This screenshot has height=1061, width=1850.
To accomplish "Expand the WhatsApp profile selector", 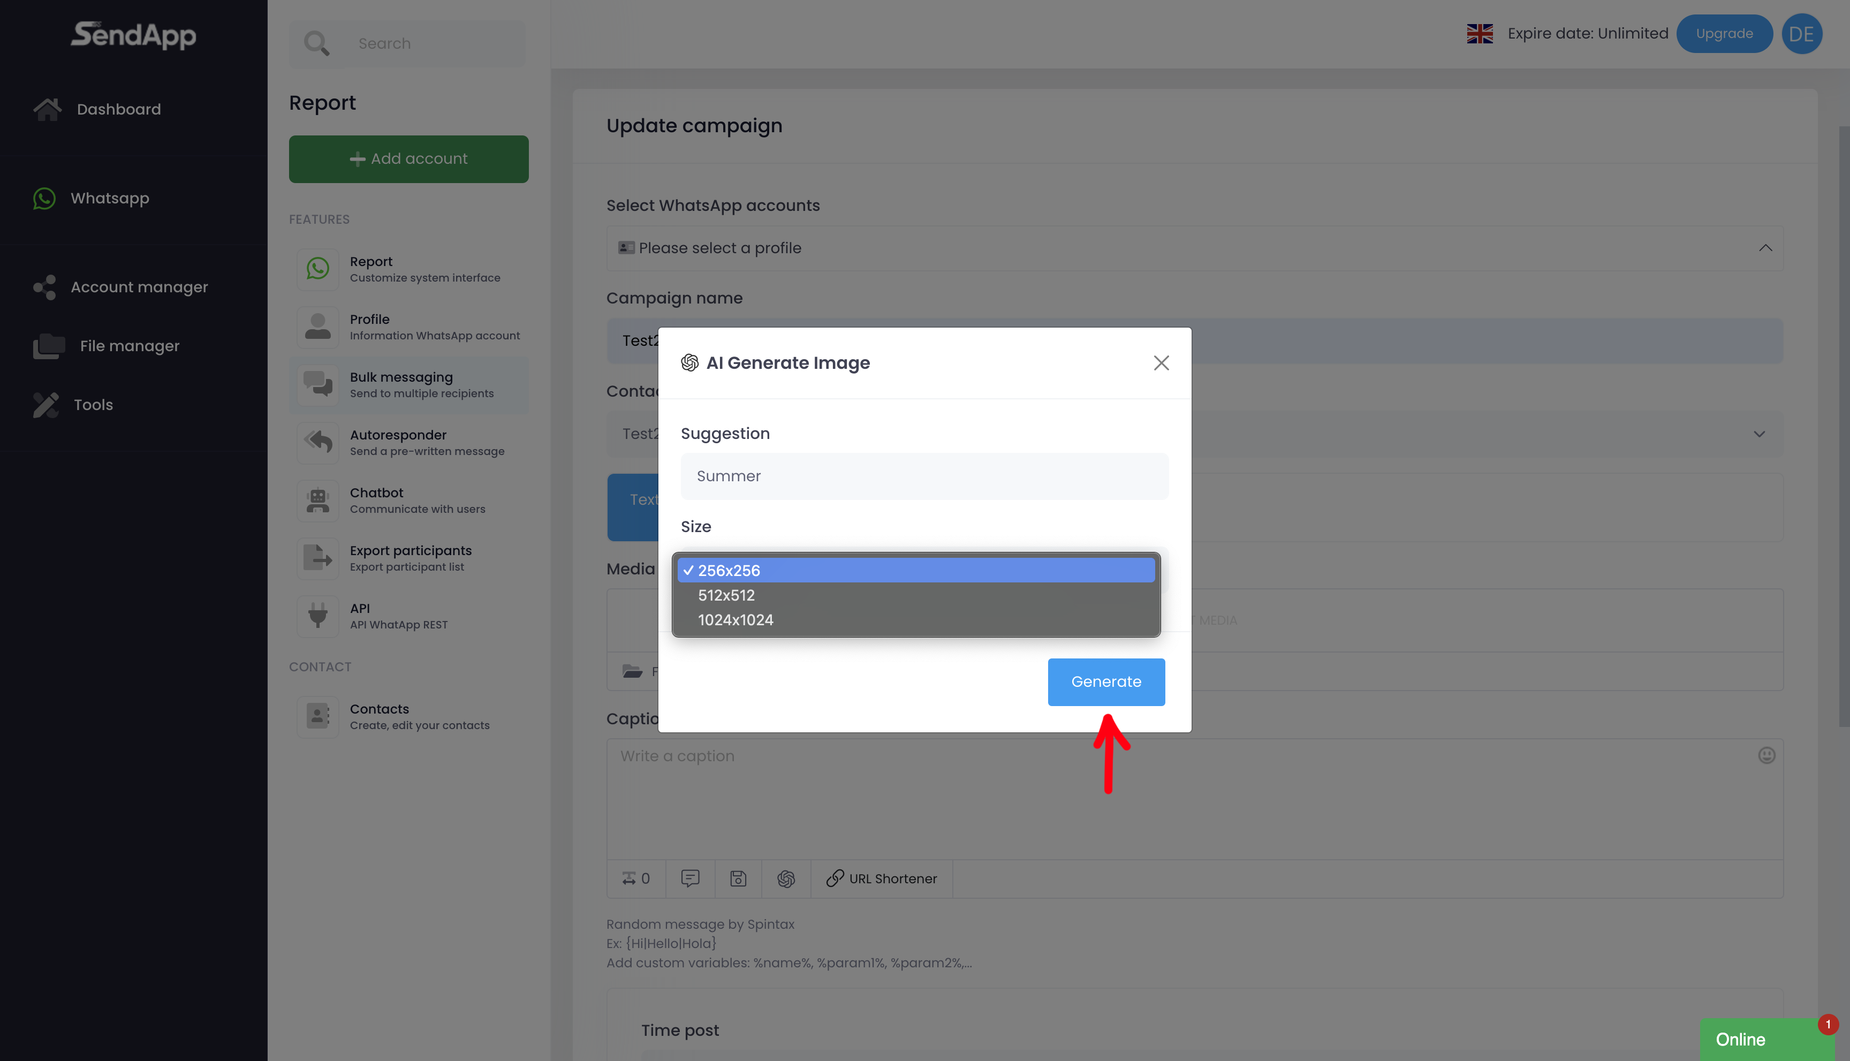I will (x=1194, y=248).
